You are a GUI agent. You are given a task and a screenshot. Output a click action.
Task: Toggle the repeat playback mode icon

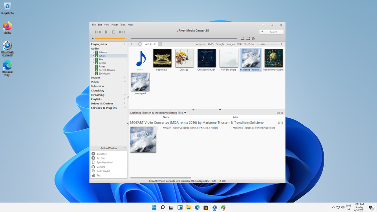(243, 38)
